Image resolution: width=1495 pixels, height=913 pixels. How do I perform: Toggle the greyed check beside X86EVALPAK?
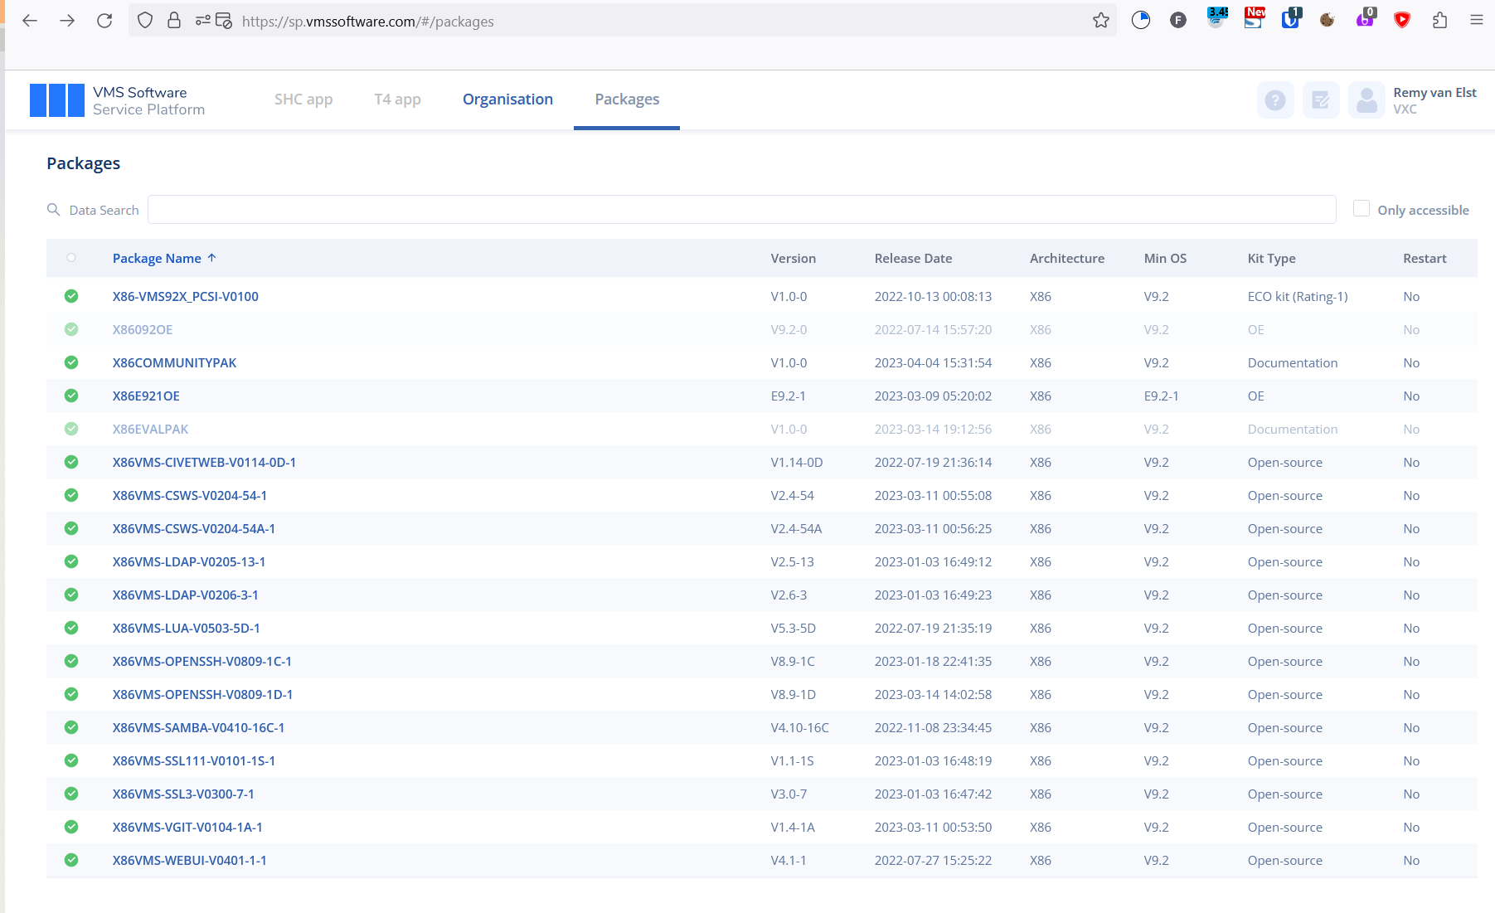[x=71, y=429]
